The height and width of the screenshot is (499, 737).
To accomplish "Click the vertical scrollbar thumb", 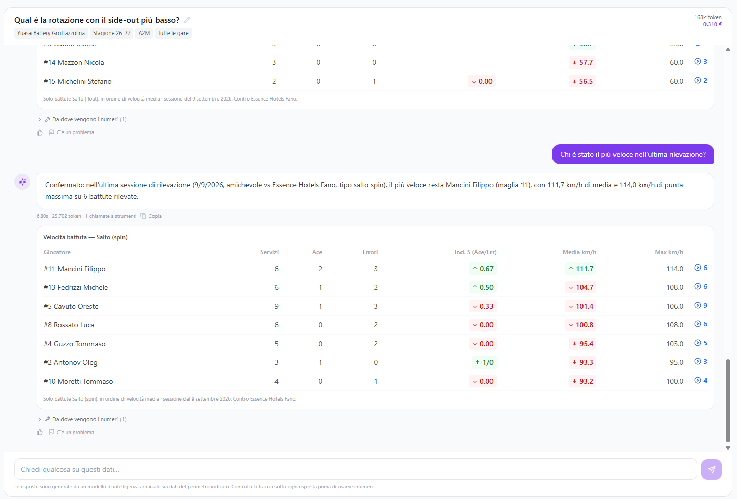I will [x=728, y=401].
